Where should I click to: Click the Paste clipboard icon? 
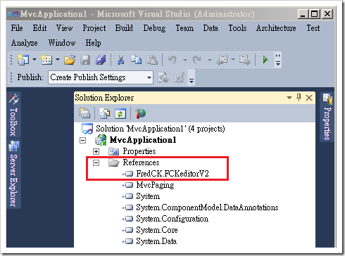(x=152, y=60)
